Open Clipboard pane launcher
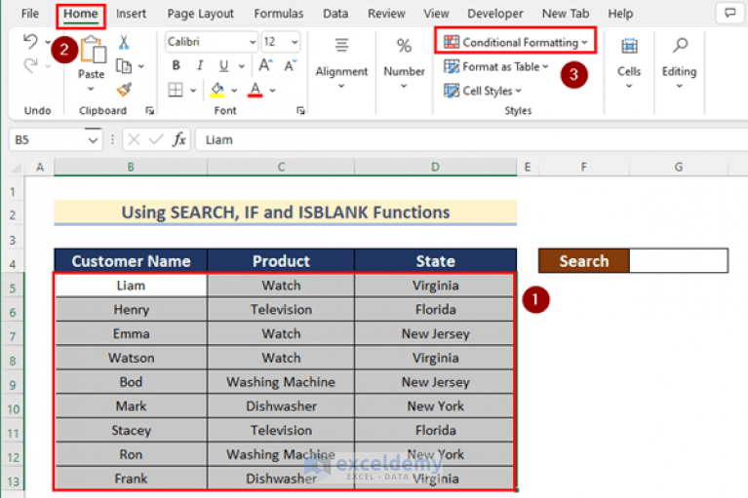This screenshot has height=498, width=748. (x=150, y=110)
